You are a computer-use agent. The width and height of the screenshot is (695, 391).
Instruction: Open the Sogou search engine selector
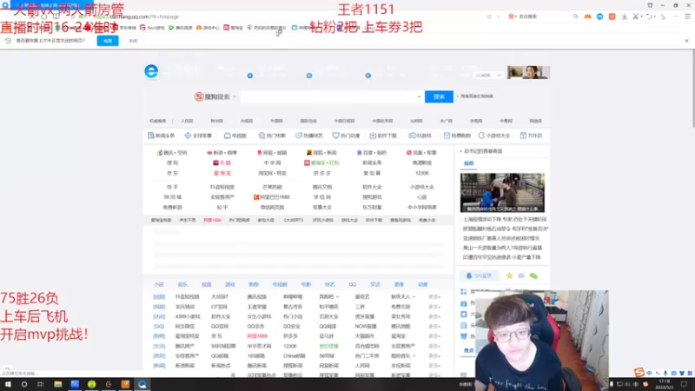point(215,96)
